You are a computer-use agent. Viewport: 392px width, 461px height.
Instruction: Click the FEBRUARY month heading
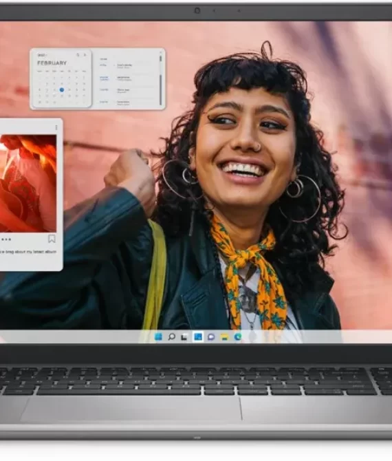(x=52, y=63)
